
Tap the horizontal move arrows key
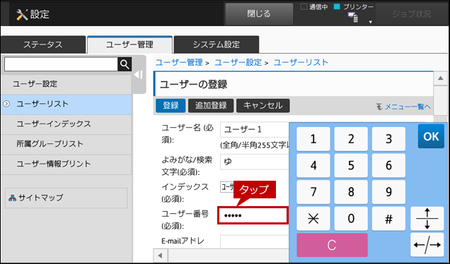[427, 245]
